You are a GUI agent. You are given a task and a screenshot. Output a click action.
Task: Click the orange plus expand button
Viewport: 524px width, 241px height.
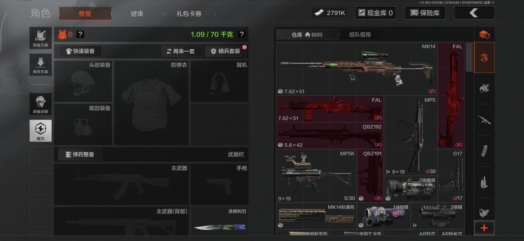[484, 228]
